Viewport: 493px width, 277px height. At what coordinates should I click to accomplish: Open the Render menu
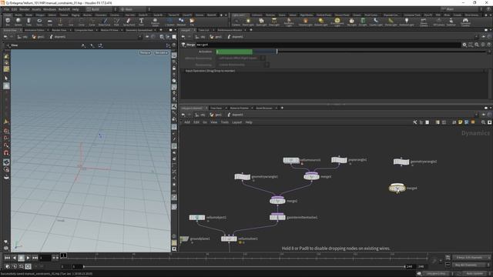[x=24, y=9]
